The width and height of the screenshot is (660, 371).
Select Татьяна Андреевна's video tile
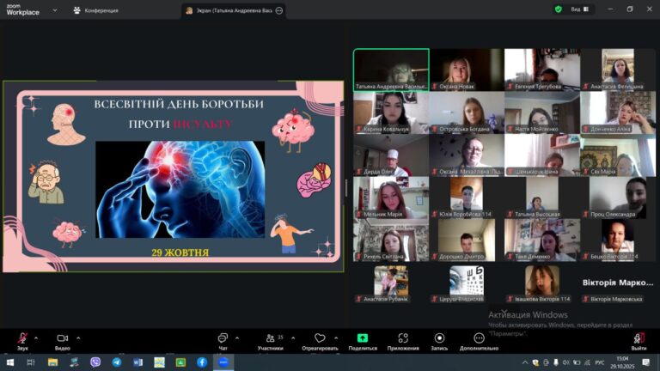[x=391, y=67]
